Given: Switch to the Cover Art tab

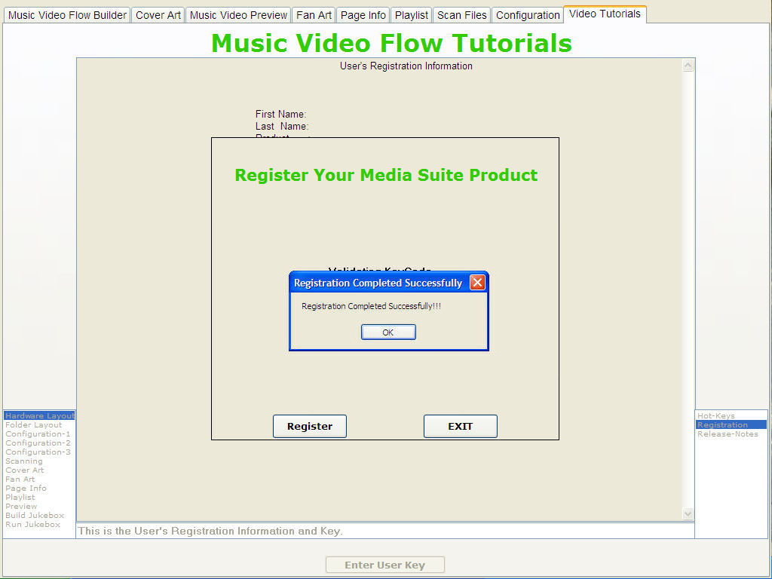Looking at the screenshot, I should tap(158, 15).
